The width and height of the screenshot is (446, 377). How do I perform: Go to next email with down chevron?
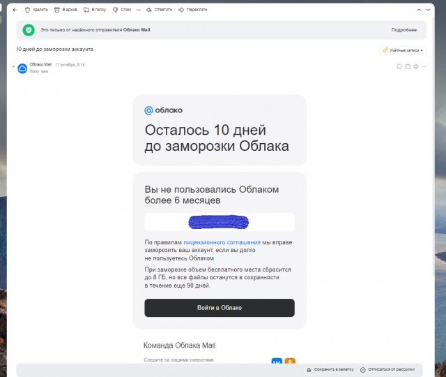(x=428, y=10)
